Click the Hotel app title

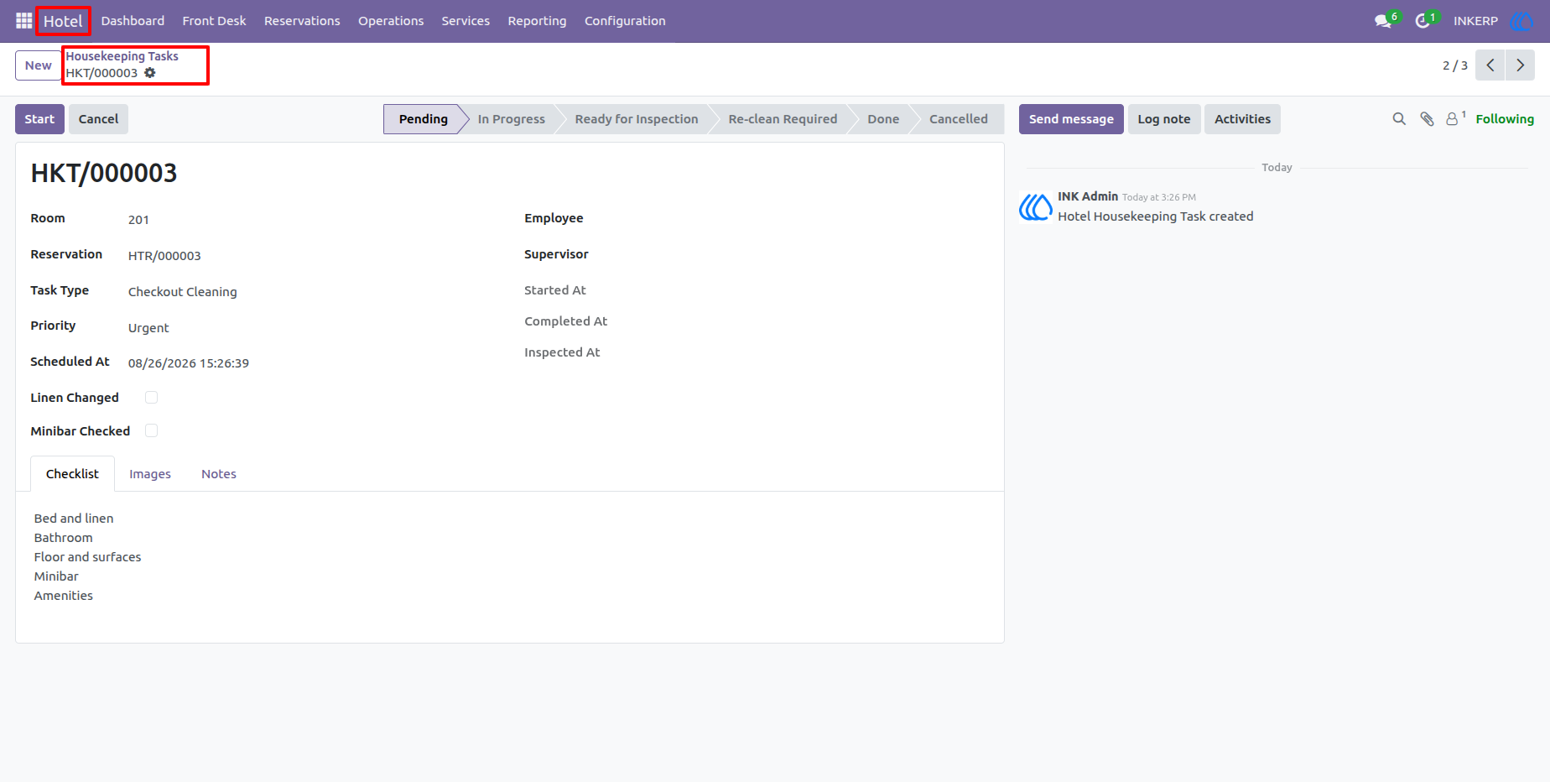point(63,21)
